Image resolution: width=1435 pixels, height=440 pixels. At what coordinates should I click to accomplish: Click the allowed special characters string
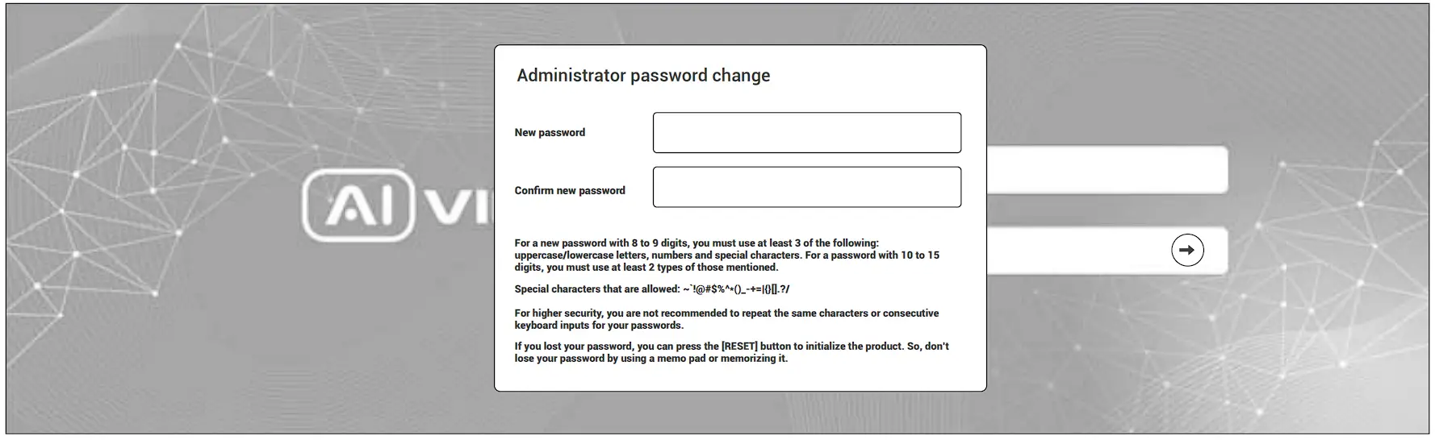[x=736, y=289]
